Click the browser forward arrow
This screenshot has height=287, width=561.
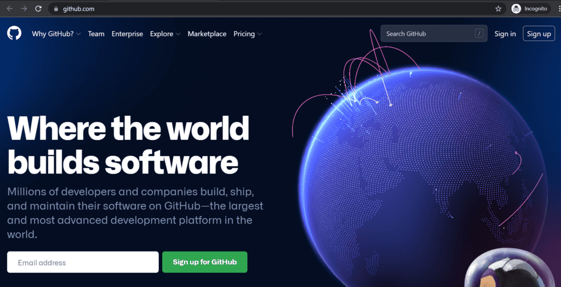[x=24, y=9]
